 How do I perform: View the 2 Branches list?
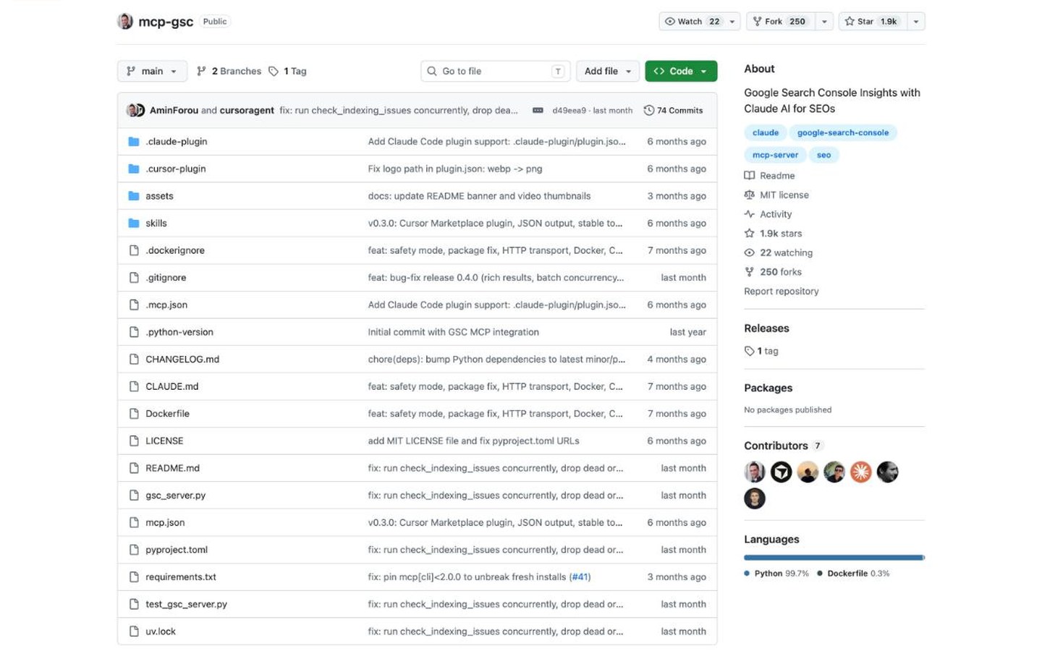tap(229, 71)
